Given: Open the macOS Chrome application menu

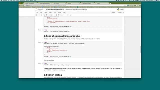Looking at the screenshot, I should click(5, 1).
